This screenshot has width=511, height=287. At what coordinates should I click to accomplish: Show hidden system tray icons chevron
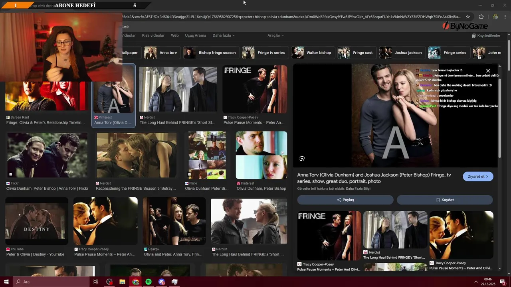[x=476, y=282]
